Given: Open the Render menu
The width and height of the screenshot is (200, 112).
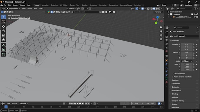Looking at the screenshot, I should (15, 5).
